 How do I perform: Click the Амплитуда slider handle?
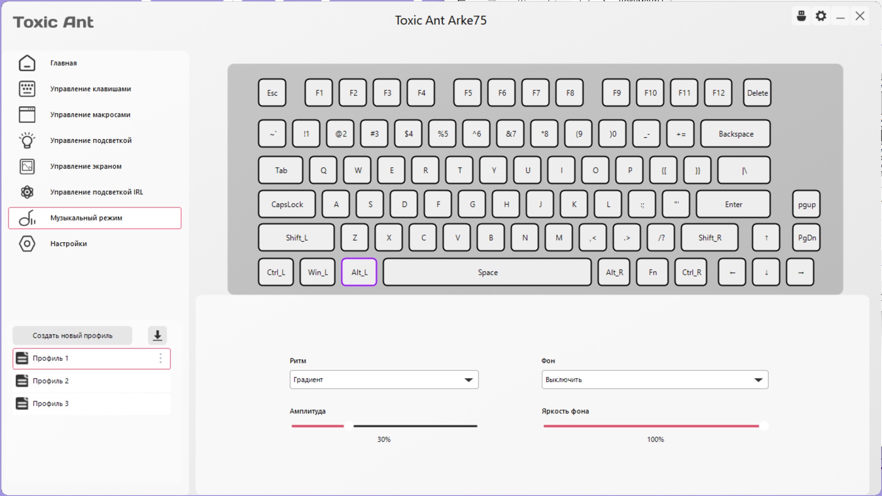[349, 426]
